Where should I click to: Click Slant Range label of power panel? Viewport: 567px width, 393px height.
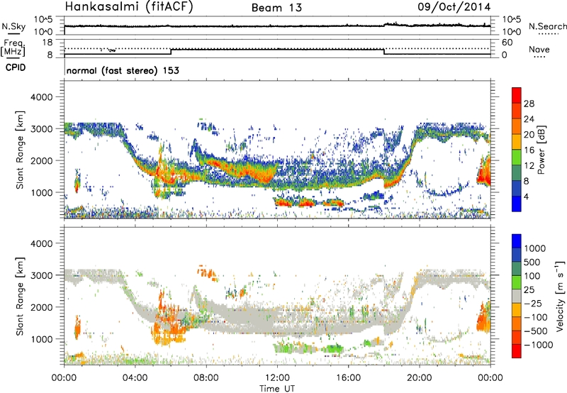coord(20,150)
